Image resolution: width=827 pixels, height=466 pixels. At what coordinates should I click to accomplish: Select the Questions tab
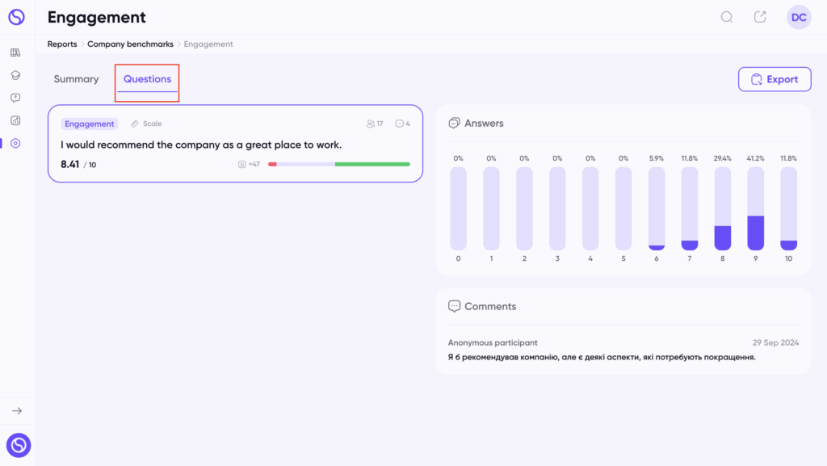click(147, 79)
